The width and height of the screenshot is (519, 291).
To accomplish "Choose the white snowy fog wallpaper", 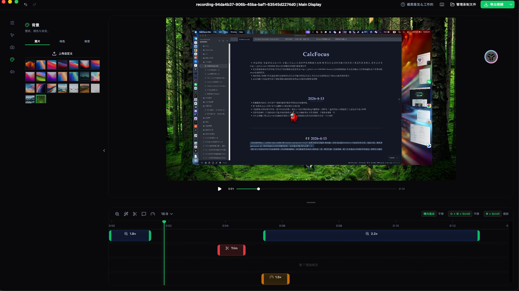I will click(73, 88).
